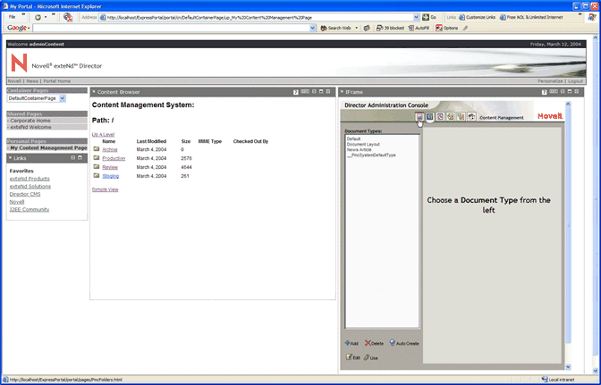Open the Search Web dropdown arrow
The width and height of the screenshot is (601, 385).
pos(356,28)
